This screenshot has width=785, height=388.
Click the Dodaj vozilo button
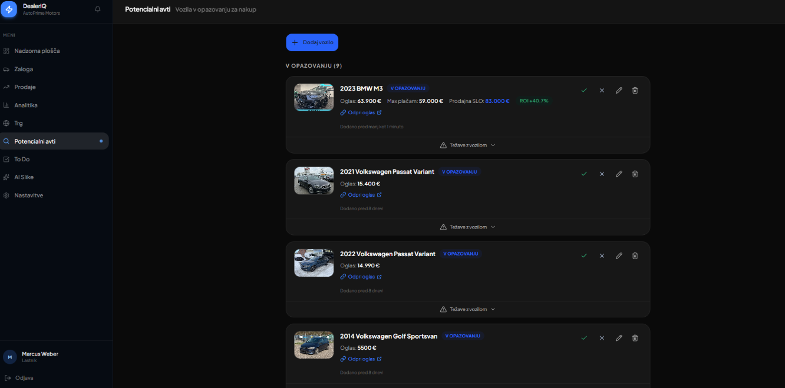point(312,42)
